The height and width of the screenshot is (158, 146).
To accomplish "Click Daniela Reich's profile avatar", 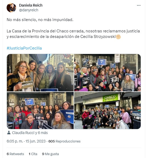I will [11, 8].
